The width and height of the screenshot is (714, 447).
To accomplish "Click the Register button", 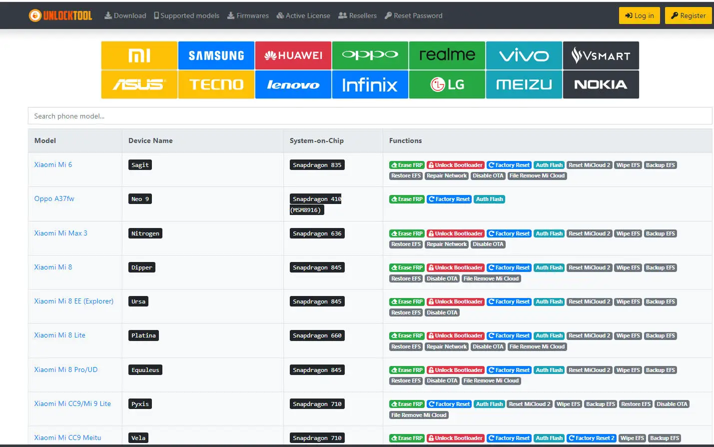I will click(x=688, y=15).
